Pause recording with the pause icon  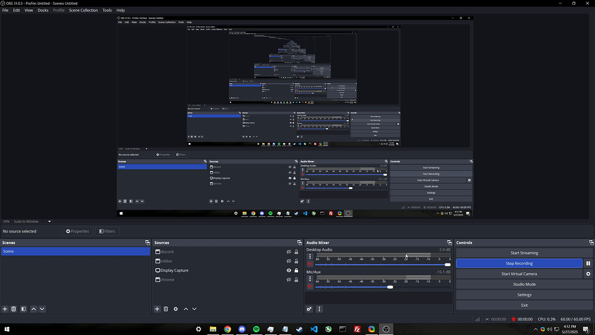coord(588,263)
